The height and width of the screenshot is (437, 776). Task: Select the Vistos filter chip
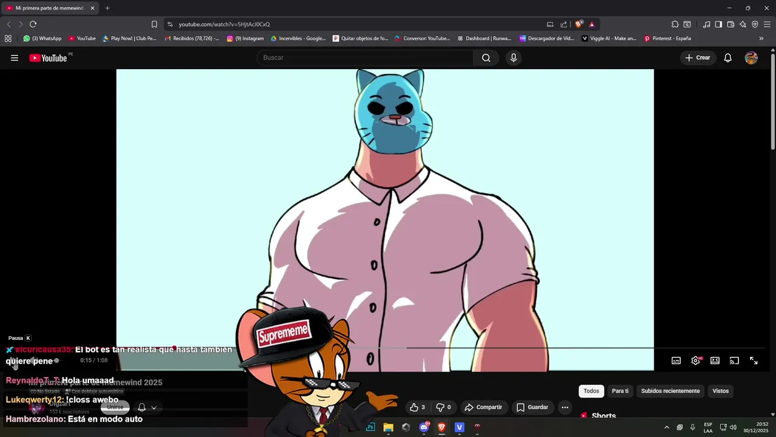[x=721, y=391]
